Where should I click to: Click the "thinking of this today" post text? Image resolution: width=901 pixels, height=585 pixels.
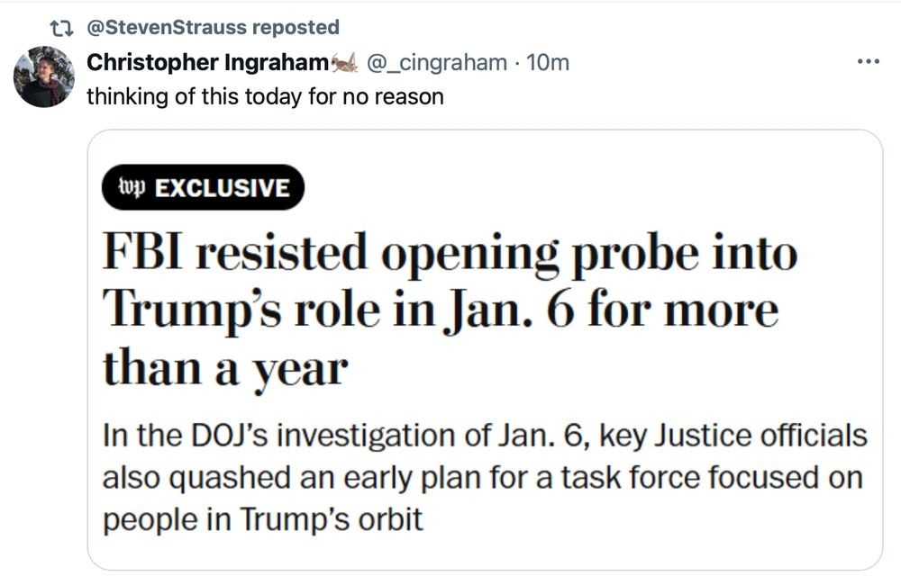click(x=265, y=96)
